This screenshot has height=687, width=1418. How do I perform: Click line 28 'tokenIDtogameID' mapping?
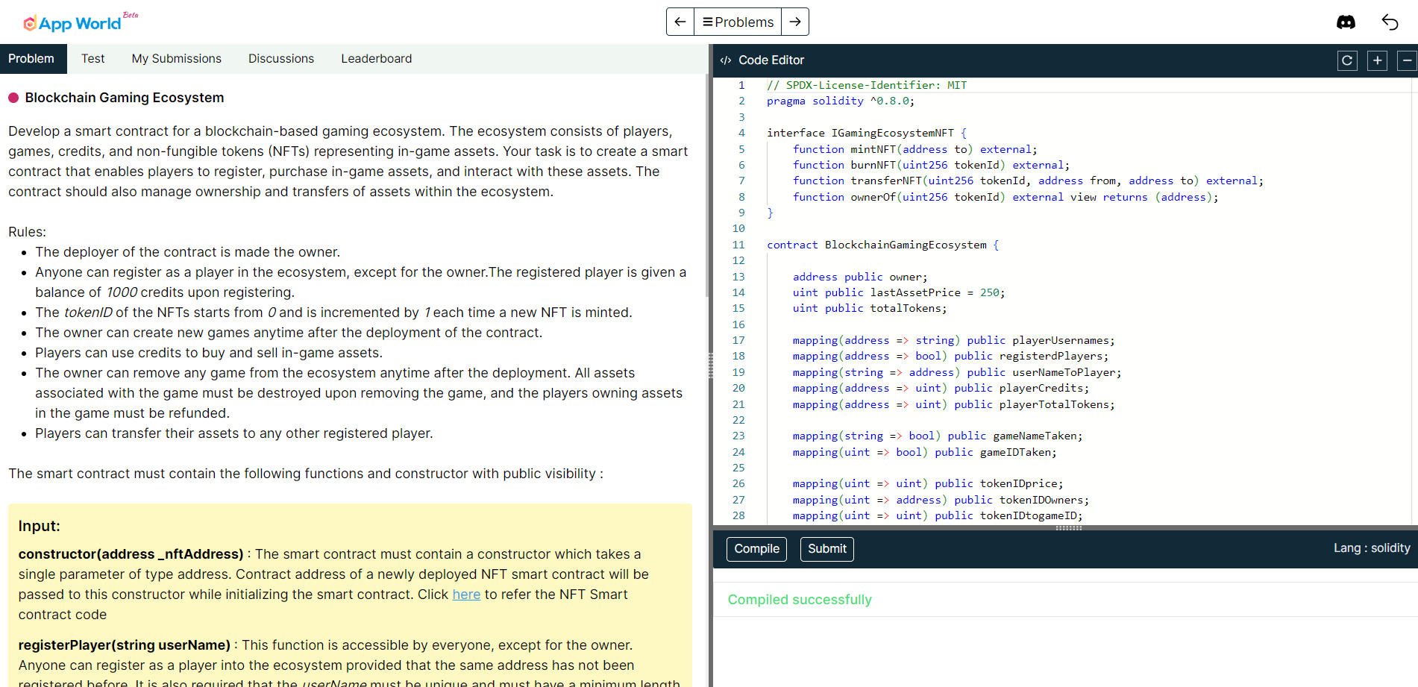[x=938, y=515]
